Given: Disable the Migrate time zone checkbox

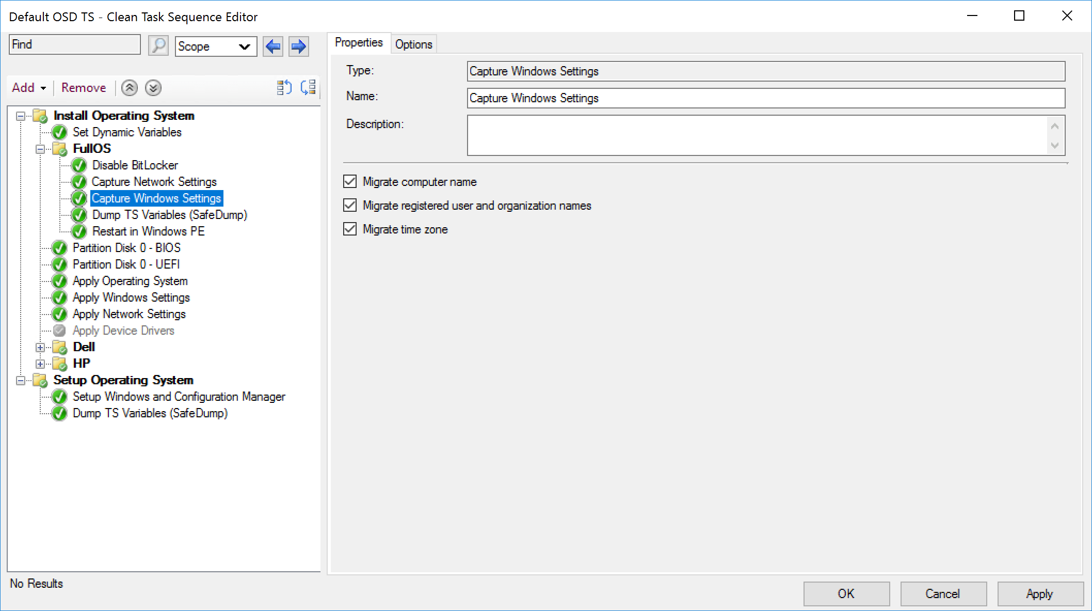Looking at the screenshot, I should click(x=350, y=229).
